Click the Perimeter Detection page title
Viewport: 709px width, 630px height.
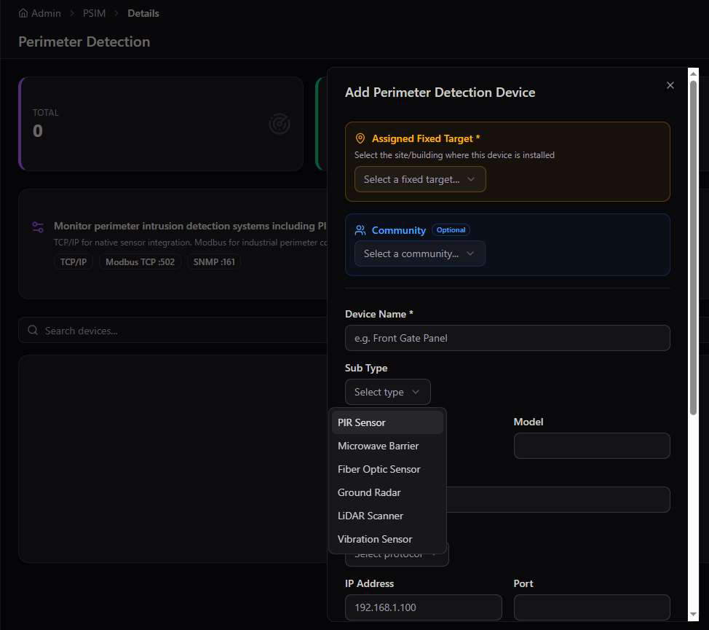pos(84,42)
